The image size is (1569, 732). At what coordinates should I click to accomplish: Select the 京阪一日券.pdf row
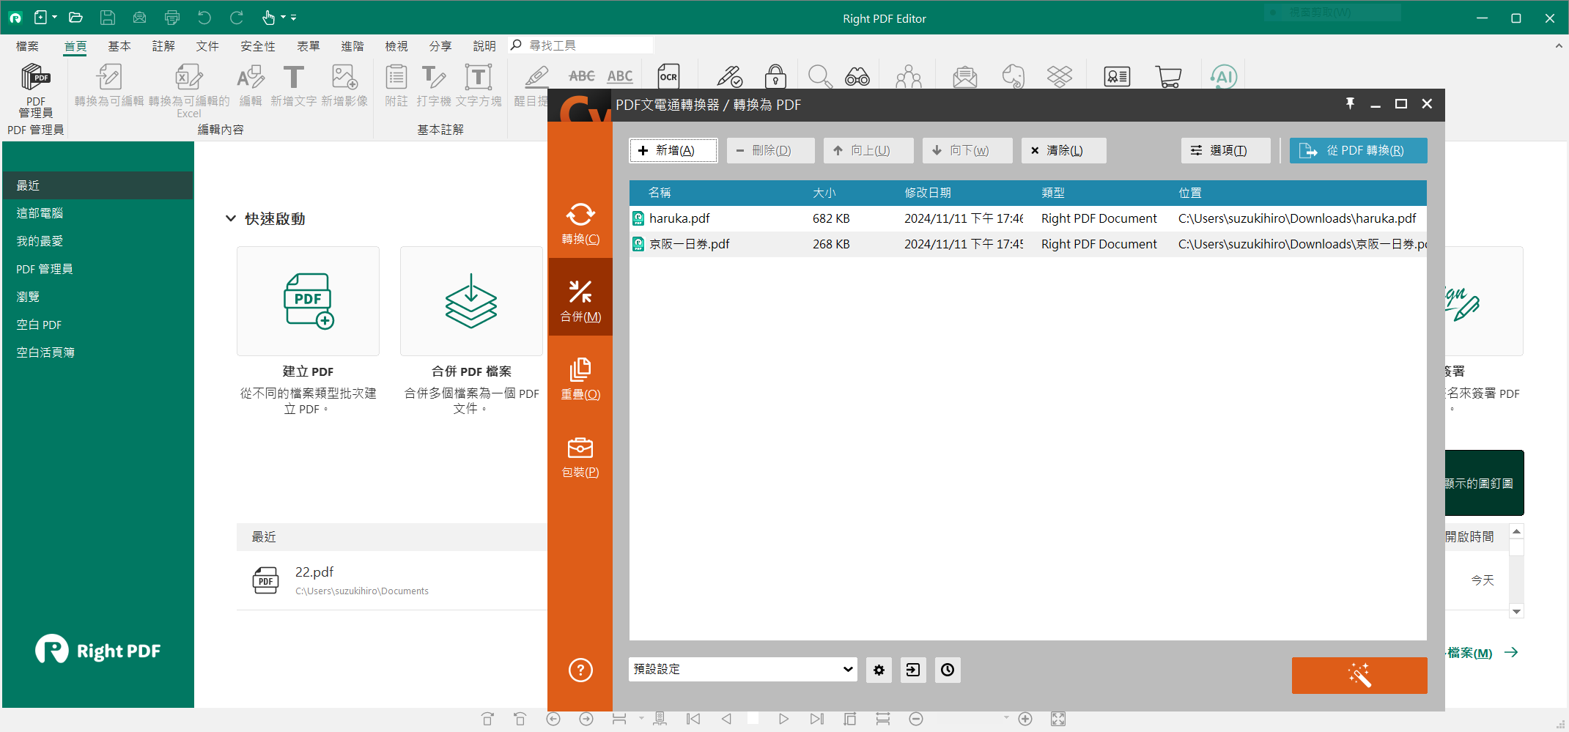pos(1027,244)
